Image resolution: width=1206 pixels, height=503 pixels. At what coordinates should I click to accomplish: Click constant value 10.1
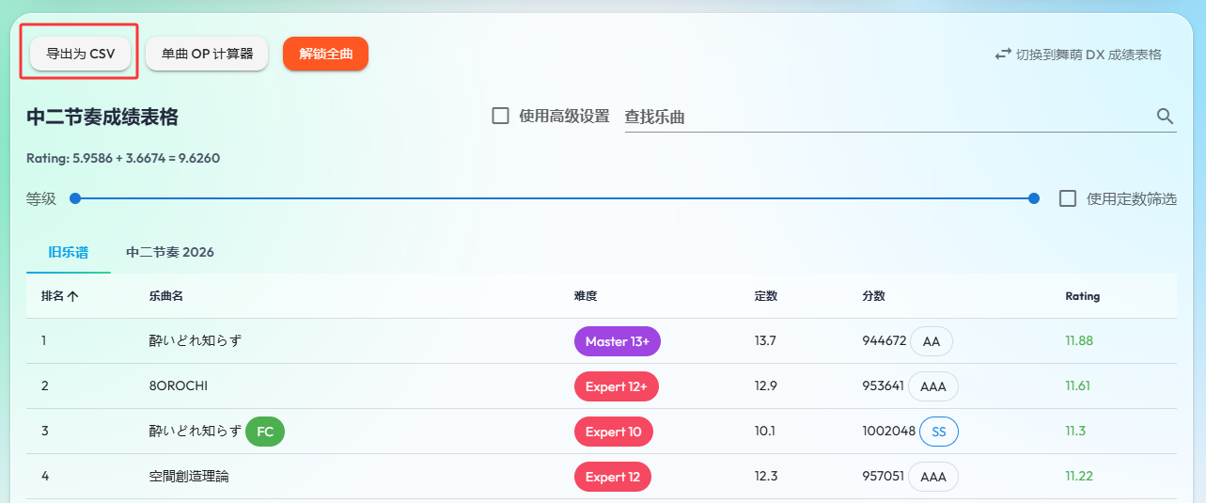coord(765,432)
